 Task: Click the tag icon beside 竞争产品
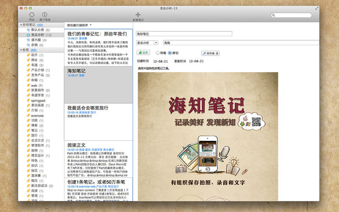click(28, 75)
